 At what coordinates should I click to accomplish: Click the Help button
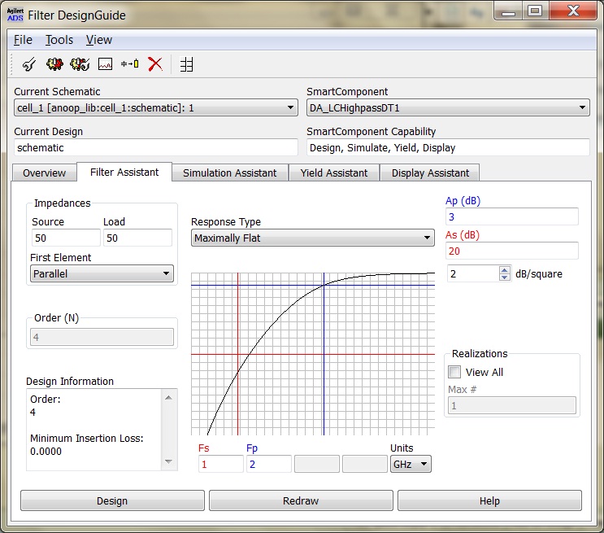[x=489, y=500]
